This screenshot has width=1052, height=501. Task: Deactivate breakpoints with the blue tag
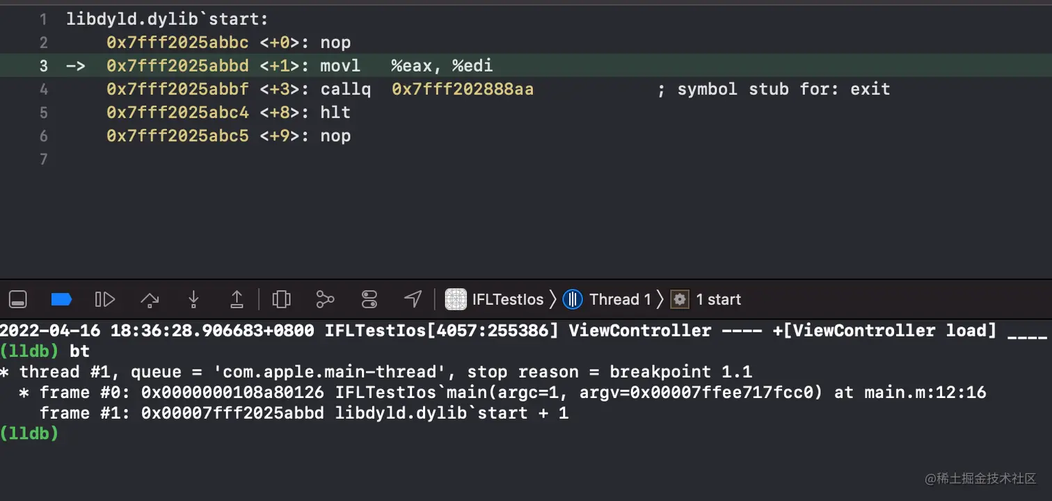click(x=62, y=300)
